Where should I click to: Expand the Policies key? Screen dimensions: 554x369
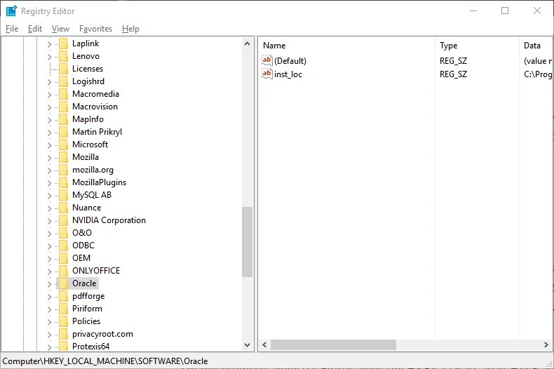[x=50, y=322]
